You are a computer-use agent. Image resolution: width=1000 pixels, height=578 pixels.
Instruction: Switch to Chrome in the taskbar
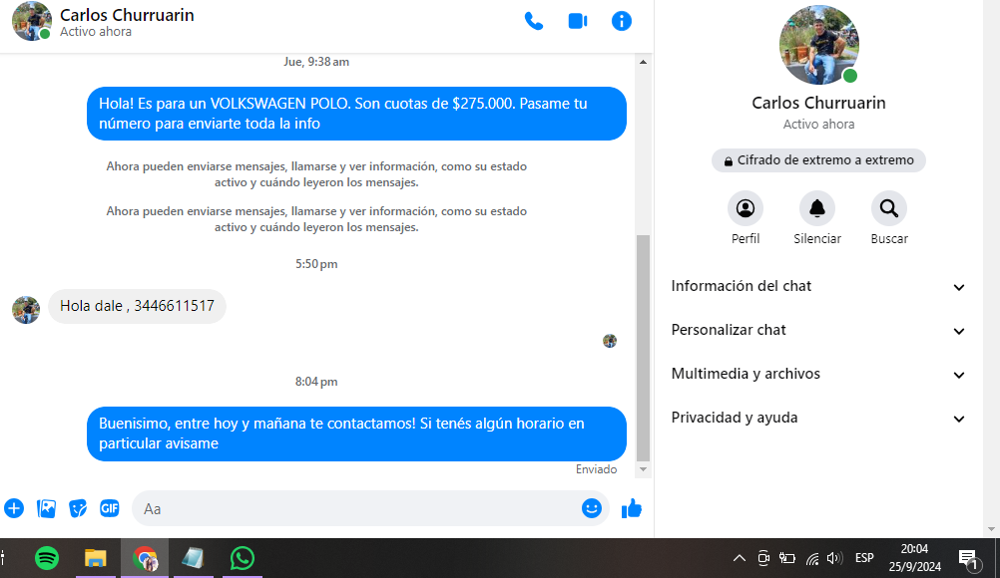(145, 558)
